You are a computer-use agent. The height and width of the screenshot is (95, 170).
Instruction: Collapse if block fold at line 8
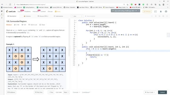[x=76, y=35]
